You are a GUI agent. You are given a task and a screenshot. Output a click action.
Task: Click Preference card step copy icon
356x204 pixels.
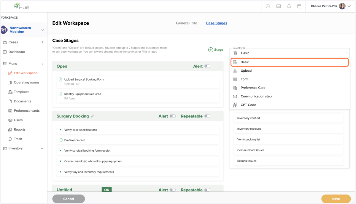pyautogui.click(x=61, y=140)
